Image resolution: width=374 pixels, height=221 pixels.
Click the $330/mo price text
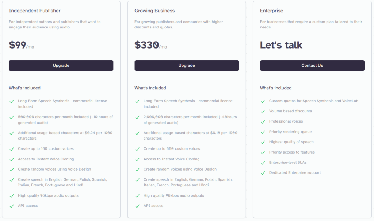[151, 45]
